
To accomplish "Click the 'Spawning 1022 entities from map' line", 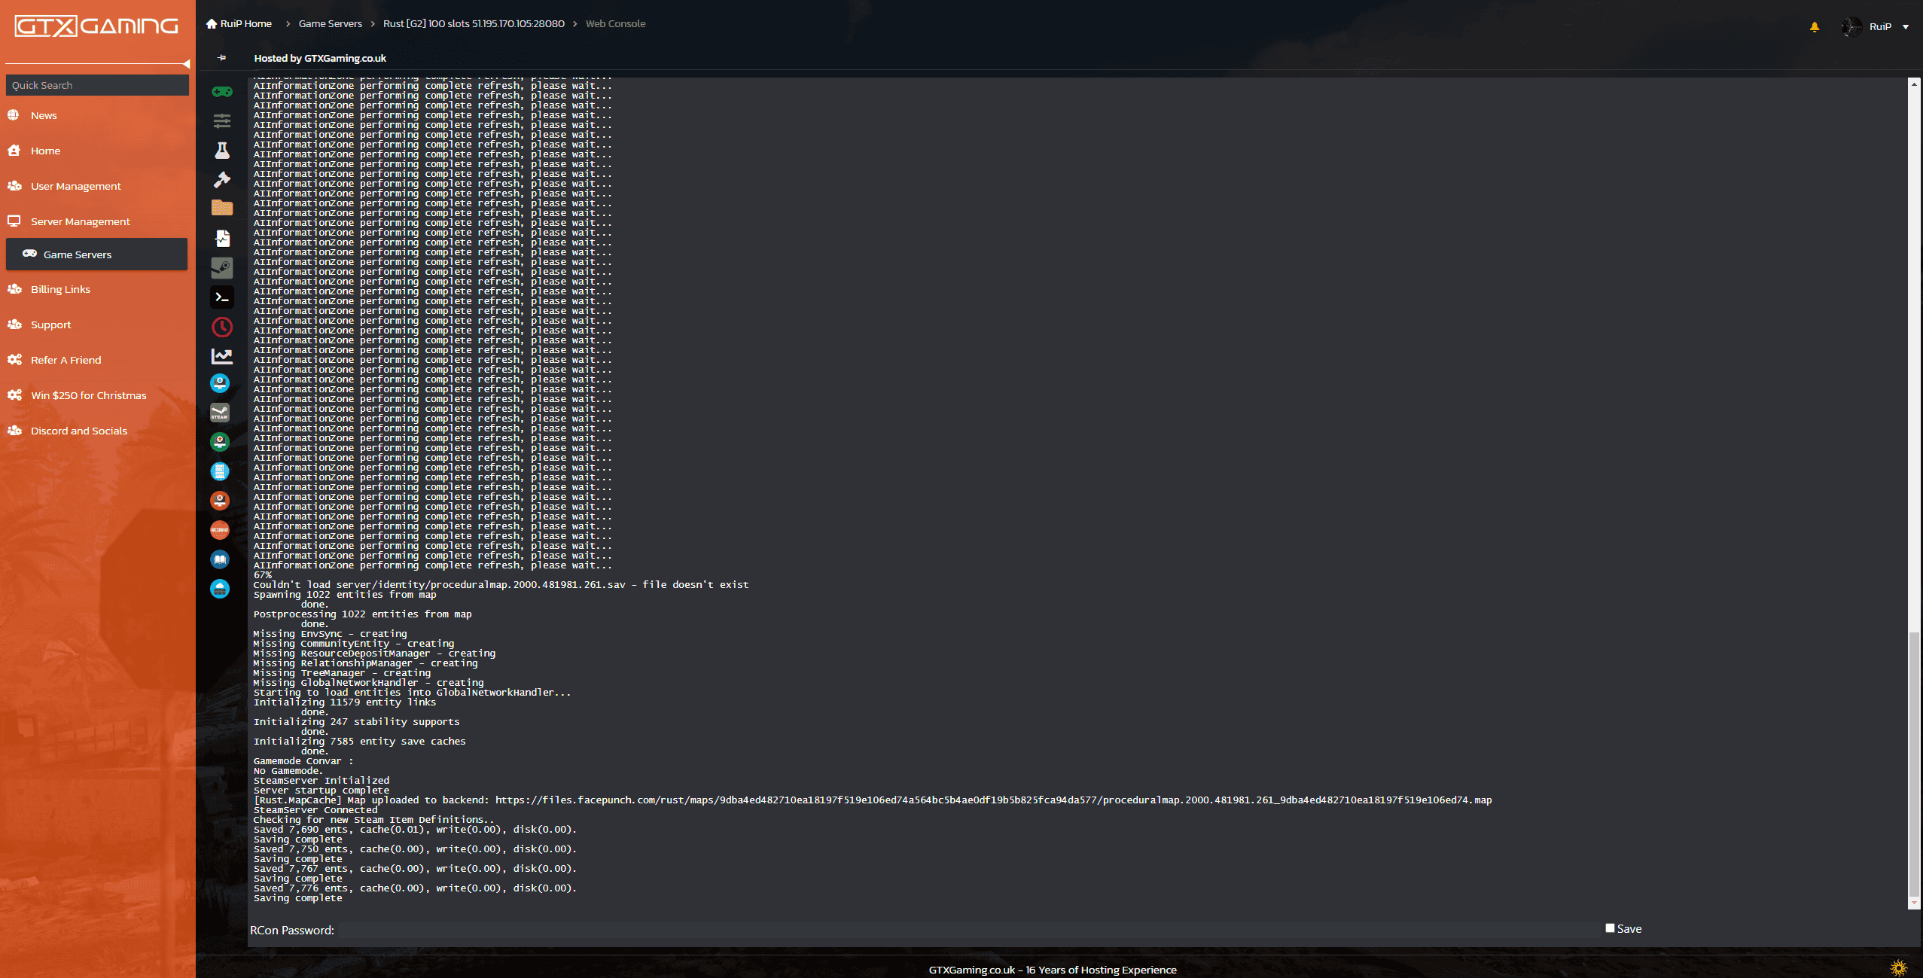I will [345, 595].
